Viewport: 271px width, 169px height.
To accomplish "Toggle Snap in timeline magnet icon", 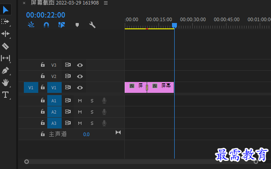I will 46,25.
